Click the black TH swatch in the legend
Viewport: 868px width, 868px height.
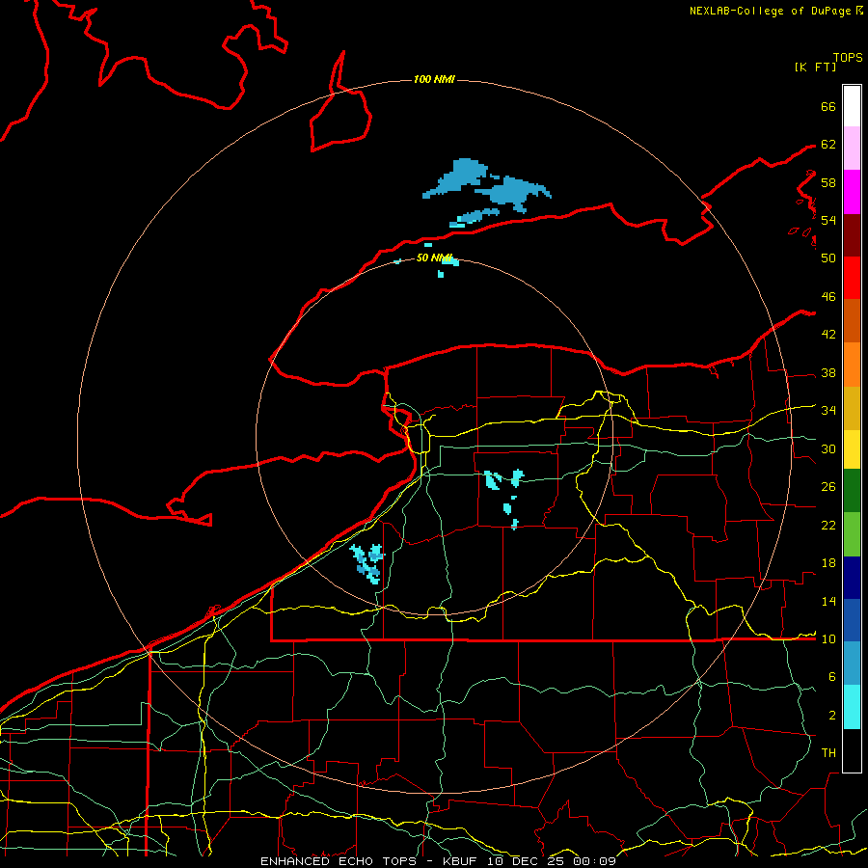[852, 750]
